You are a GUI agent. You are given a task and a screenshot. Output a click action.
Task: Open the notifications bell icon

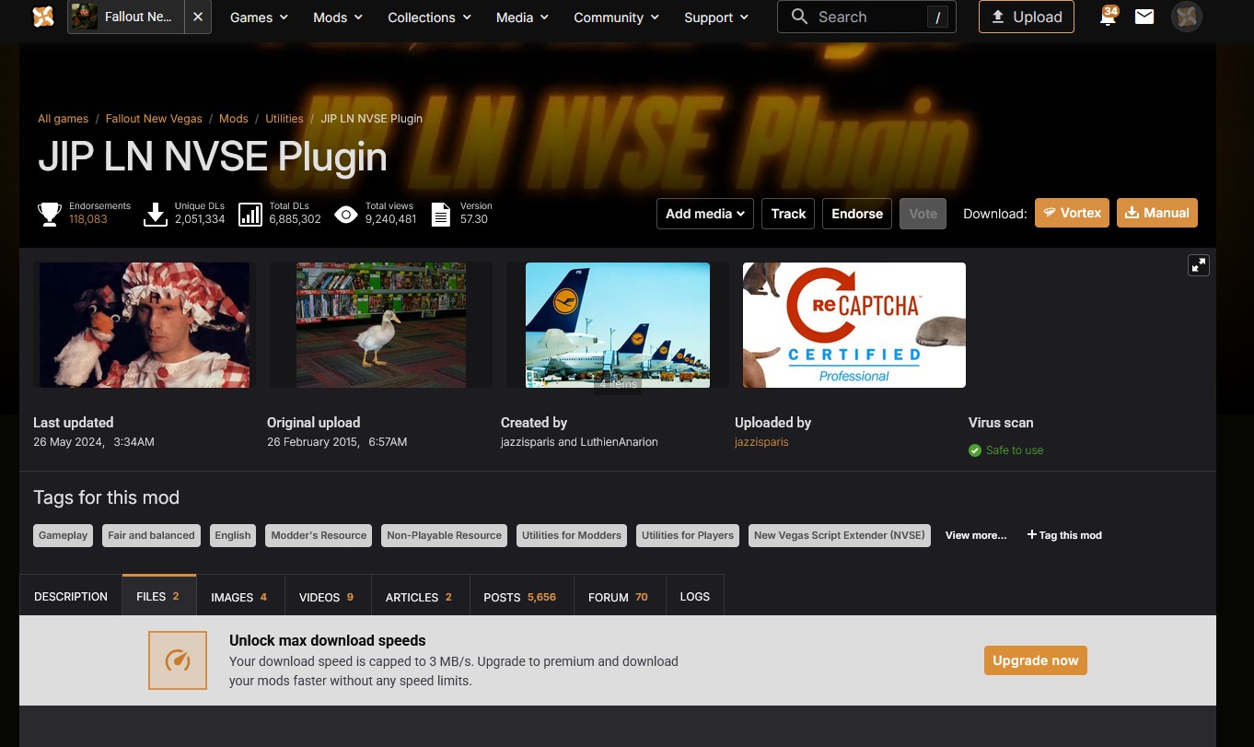tap(1109, 17)
